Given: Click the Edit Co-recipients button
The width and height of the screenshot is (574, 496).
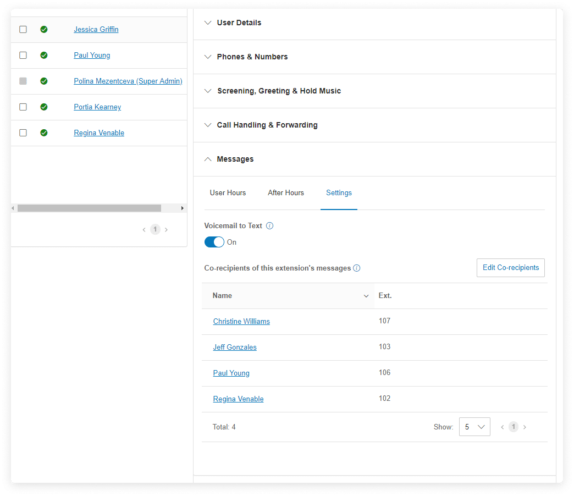Looking at the screenshot, I should (510, 268).
